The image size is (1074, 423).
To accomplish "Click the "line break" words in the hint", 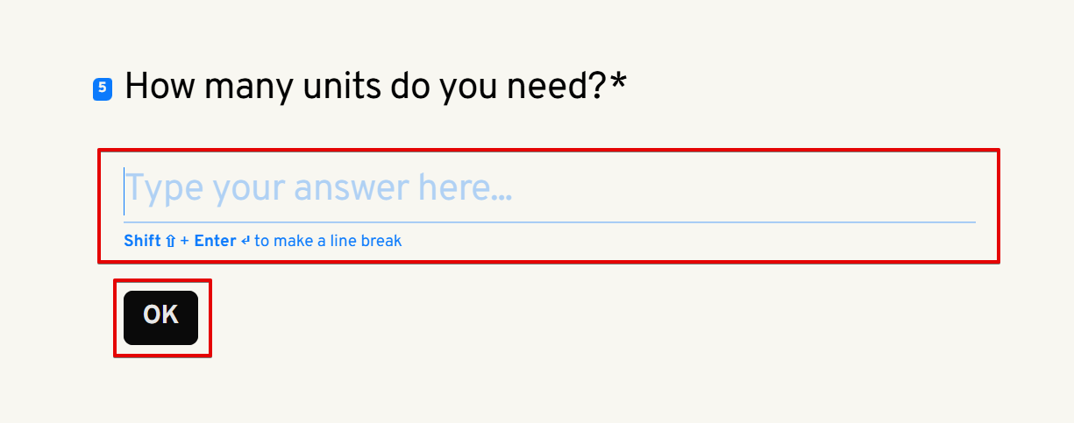I will (x=369, y=241).
